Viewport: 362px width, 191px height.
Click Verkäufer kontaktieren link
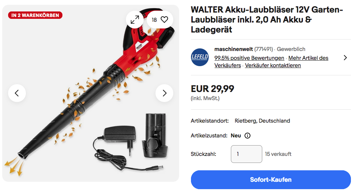(273, 65)
